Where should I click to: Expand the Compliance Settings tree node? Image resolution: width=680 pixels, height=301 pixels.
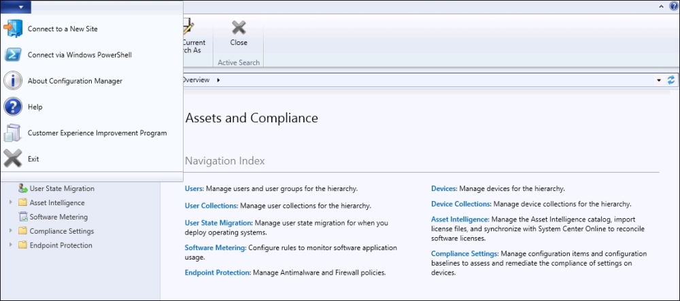tap(11, 231)
